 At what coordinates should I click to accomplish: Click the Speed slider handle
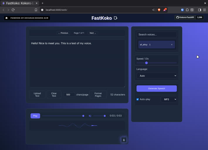[146, 63]
